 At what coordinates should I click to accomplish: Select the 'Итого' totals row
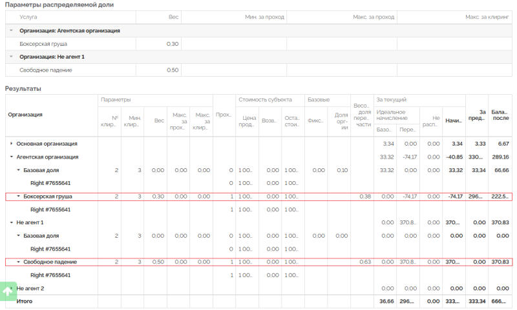tap(25, 301)
